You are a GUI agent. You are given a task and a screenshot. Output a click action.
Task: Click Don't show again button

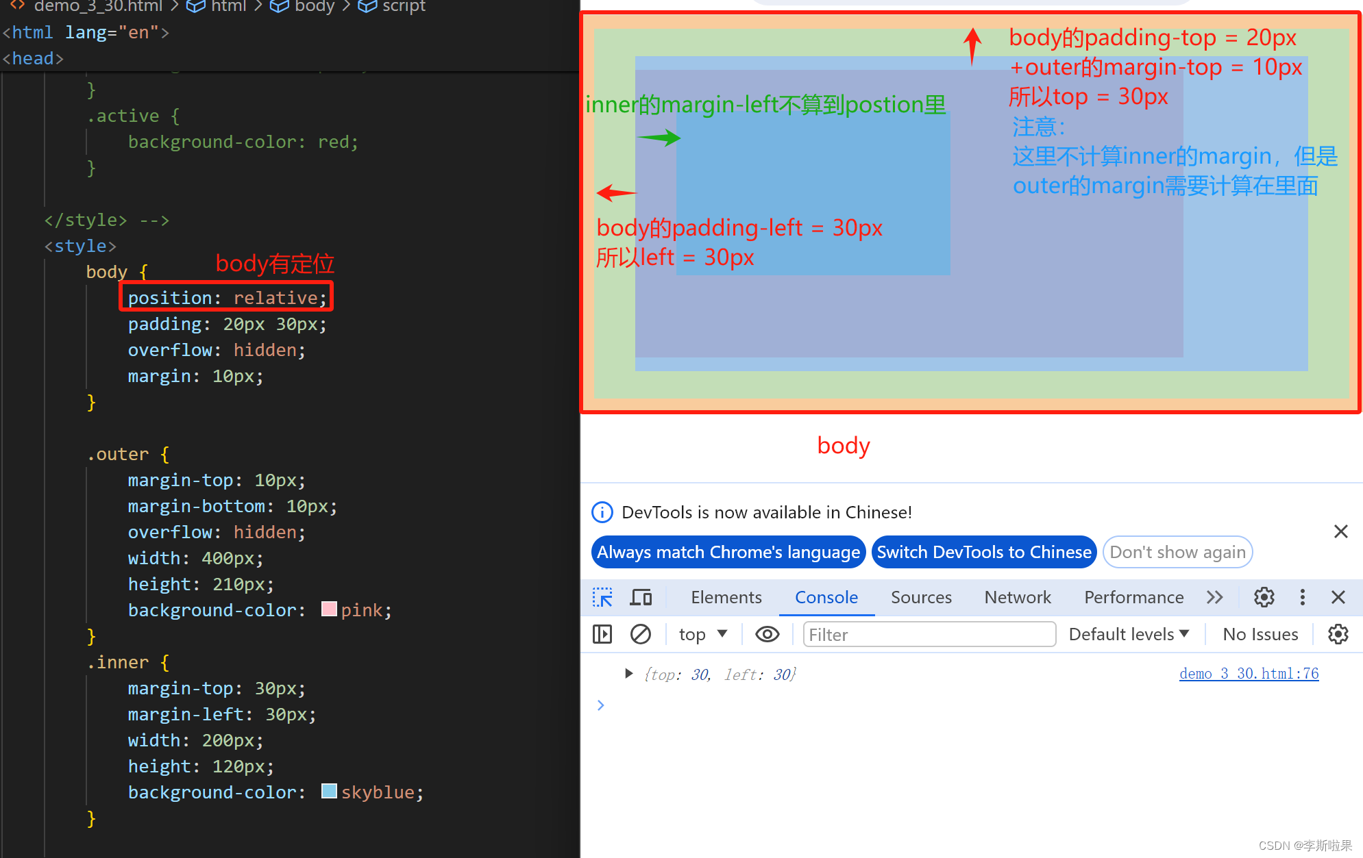coord(1177,552)
